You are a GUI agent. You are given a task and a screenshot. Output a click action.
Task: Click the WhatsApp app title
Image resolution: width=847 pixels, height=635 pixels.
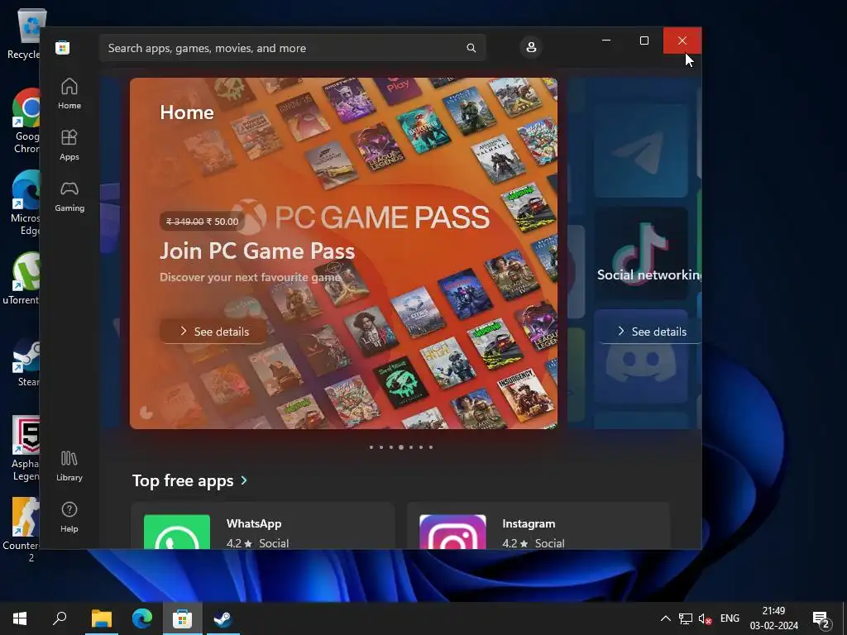pos(254,523)
